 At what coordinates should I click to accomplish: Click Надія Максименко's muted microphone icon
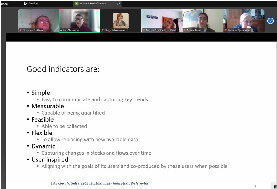coord(103,30)
